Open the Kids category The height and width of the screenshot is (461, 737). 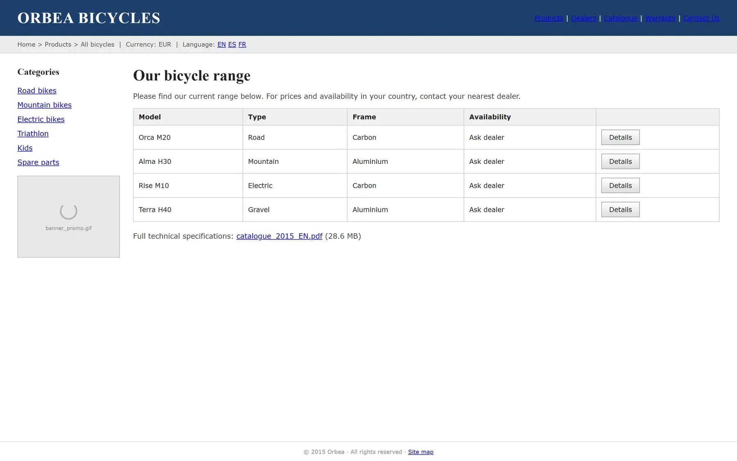[25, 148]
